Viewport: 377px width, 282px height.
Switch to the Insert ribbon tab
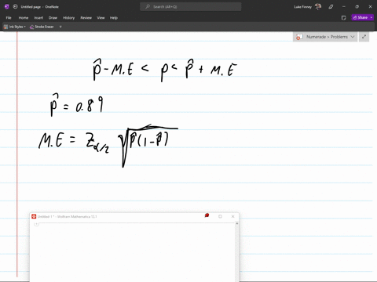(38, 18)
